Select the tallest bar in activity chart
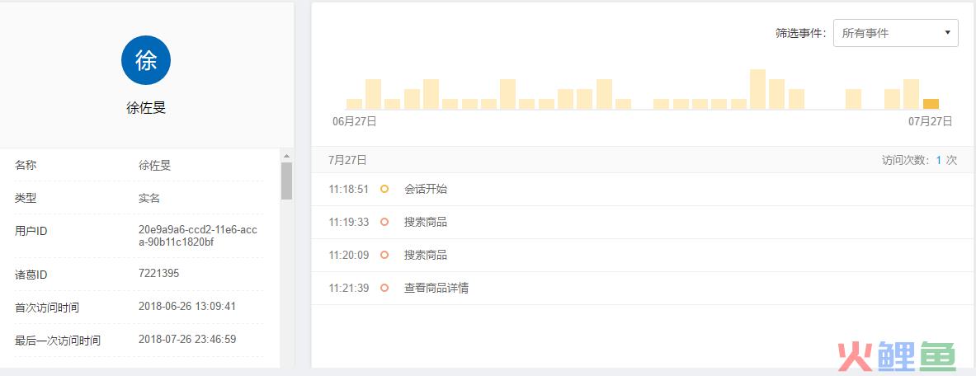 (x=757, y=89)
